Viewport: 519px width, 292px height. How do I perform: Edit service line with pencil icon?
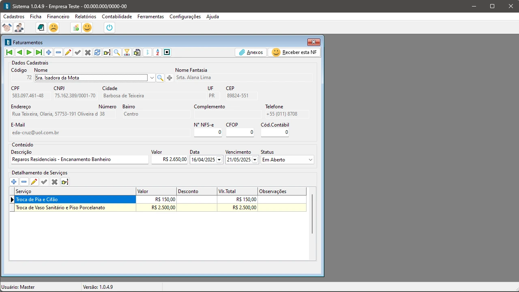[34, 182]
